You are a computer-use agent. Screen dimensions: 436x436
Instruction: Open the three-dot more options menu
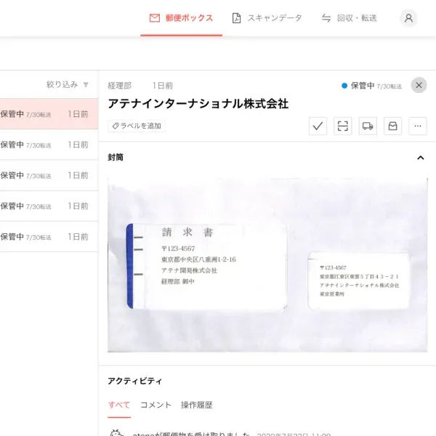coord(418,126)
